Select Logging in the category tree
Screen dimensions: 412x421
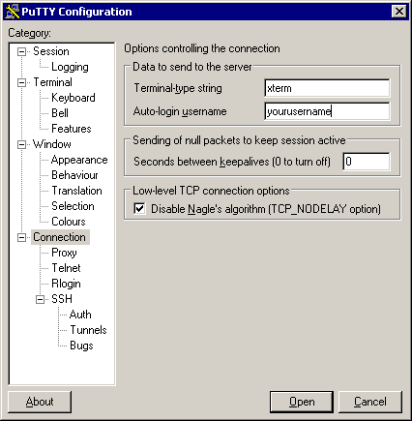[x=70, y=67]
